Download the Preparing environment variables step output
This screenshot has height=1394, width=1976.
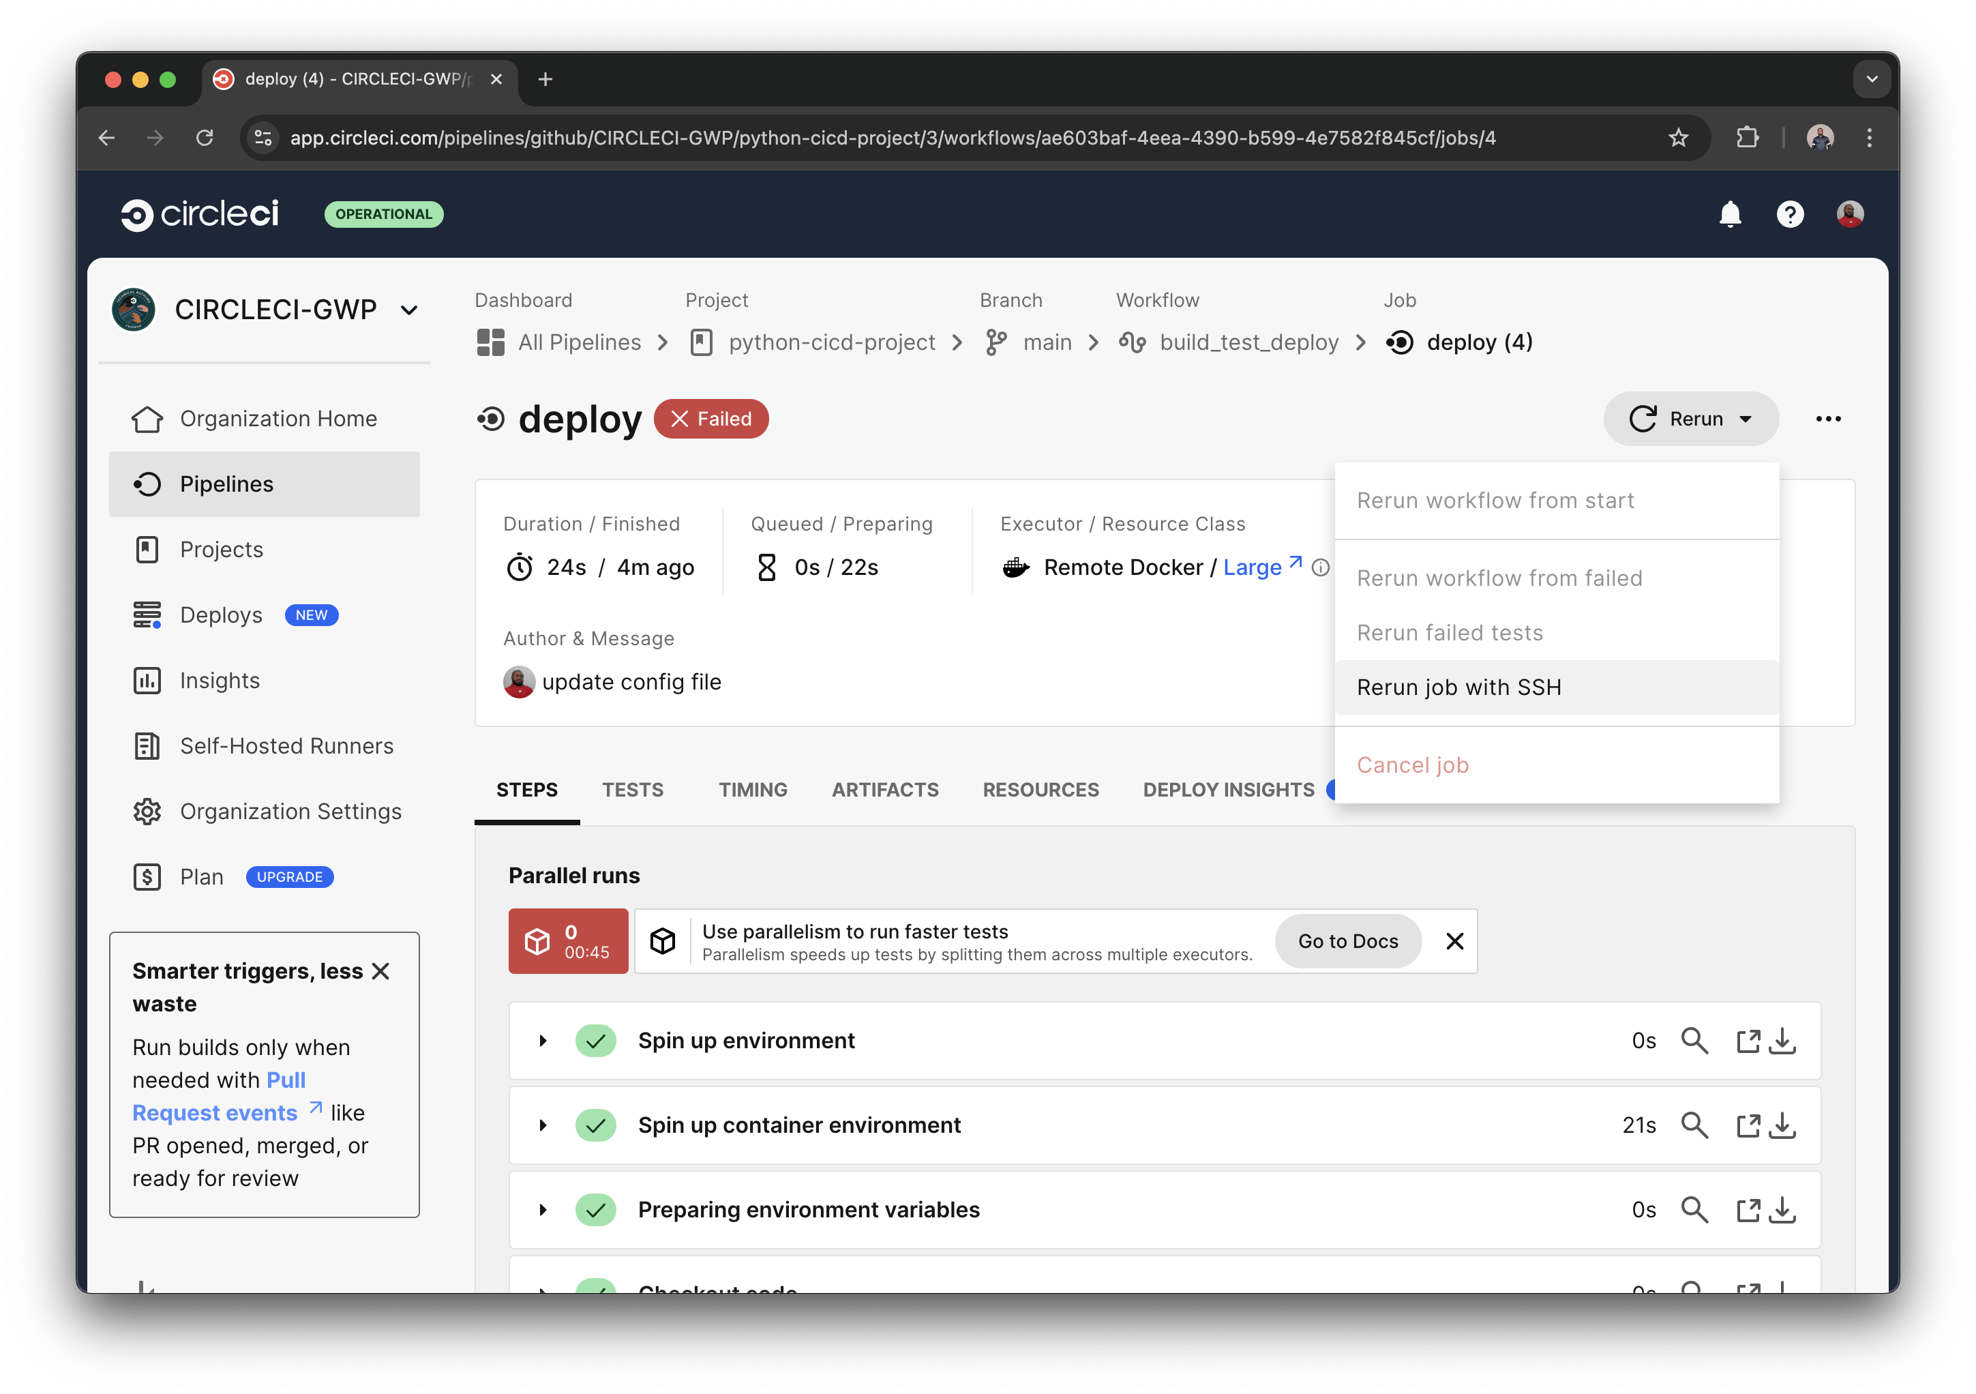tap(1782, 1209)
